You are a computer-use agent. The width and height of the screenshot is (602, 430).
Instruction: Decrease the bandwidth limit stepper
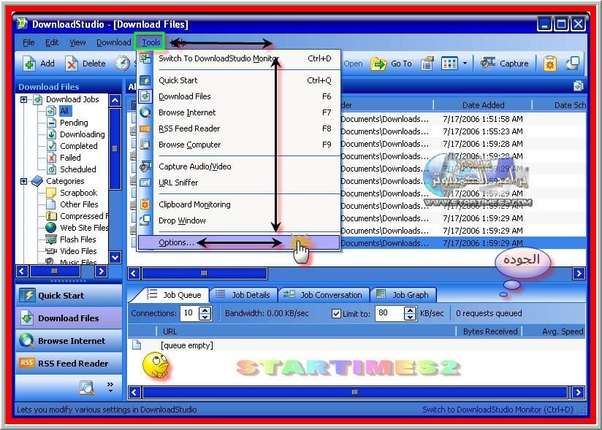point(411,317)
